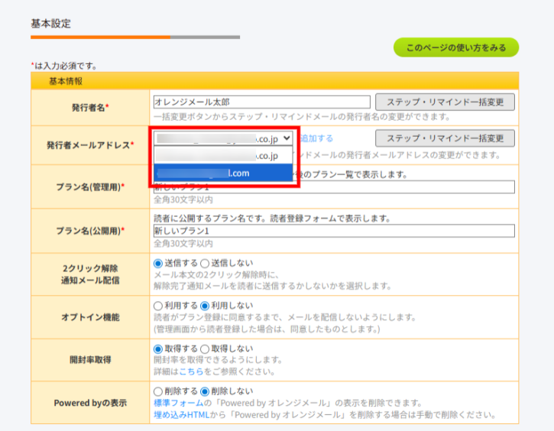
Task: Select 送信する for 2クリック解除通知メール配信
Action: click(158, 263)
